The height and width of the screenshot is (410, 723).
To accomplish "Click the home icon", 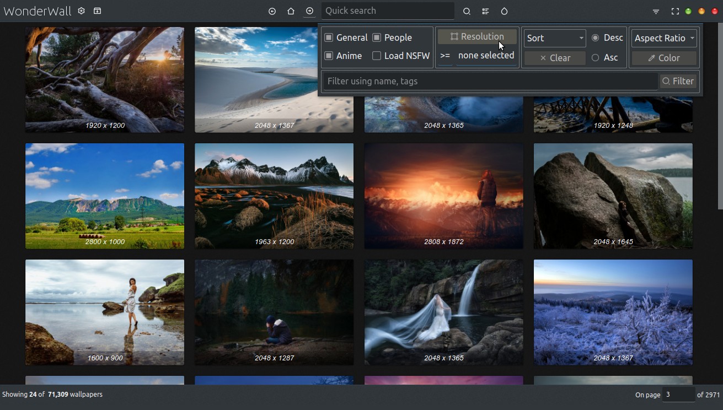I will (x=291, y=11).
